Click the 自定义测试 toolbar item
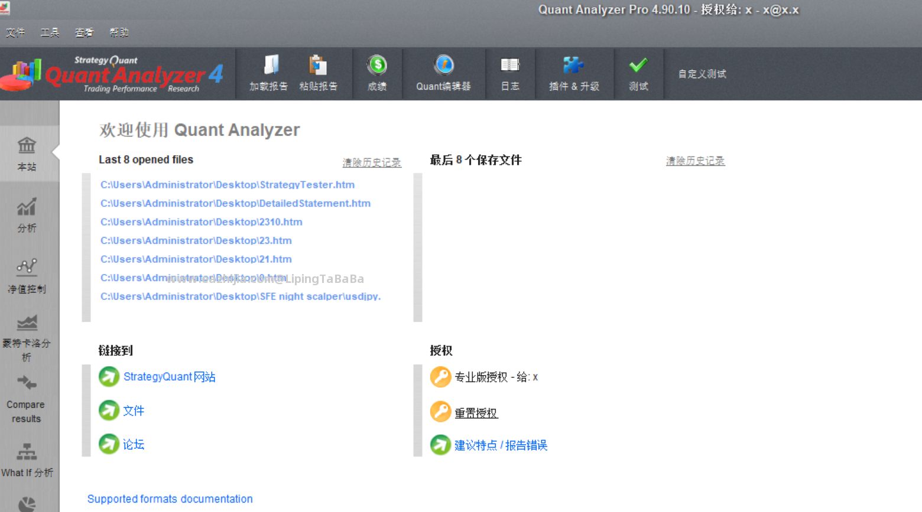This screenshot has width=922, height=512. coord(702,74)
